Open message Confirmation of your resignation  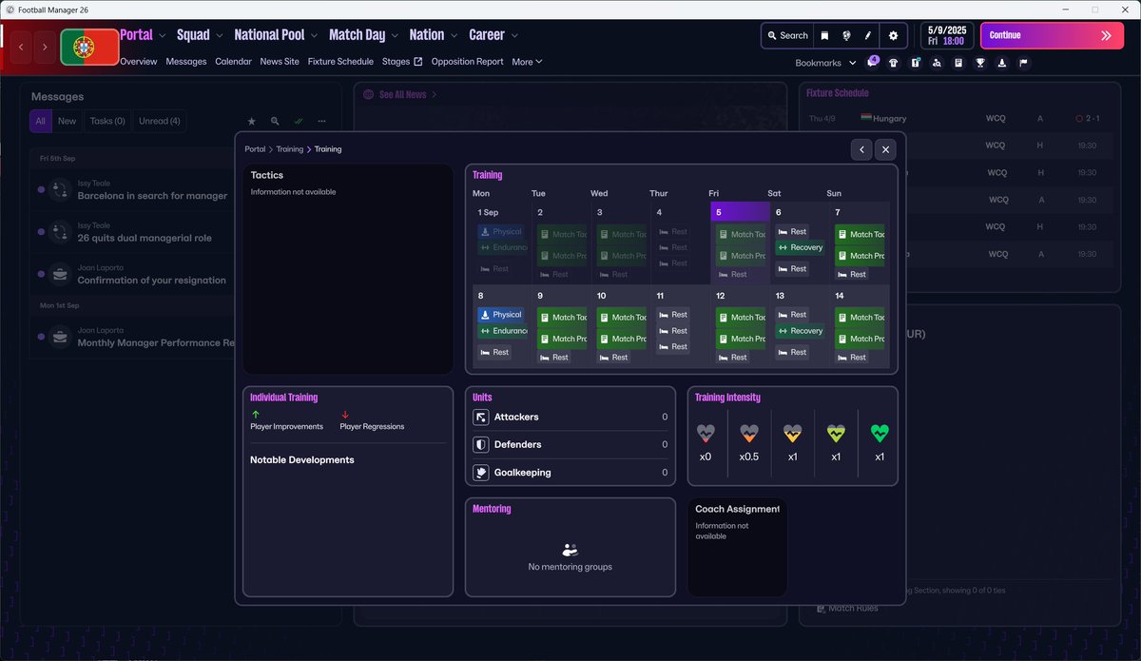click(152, 281)
